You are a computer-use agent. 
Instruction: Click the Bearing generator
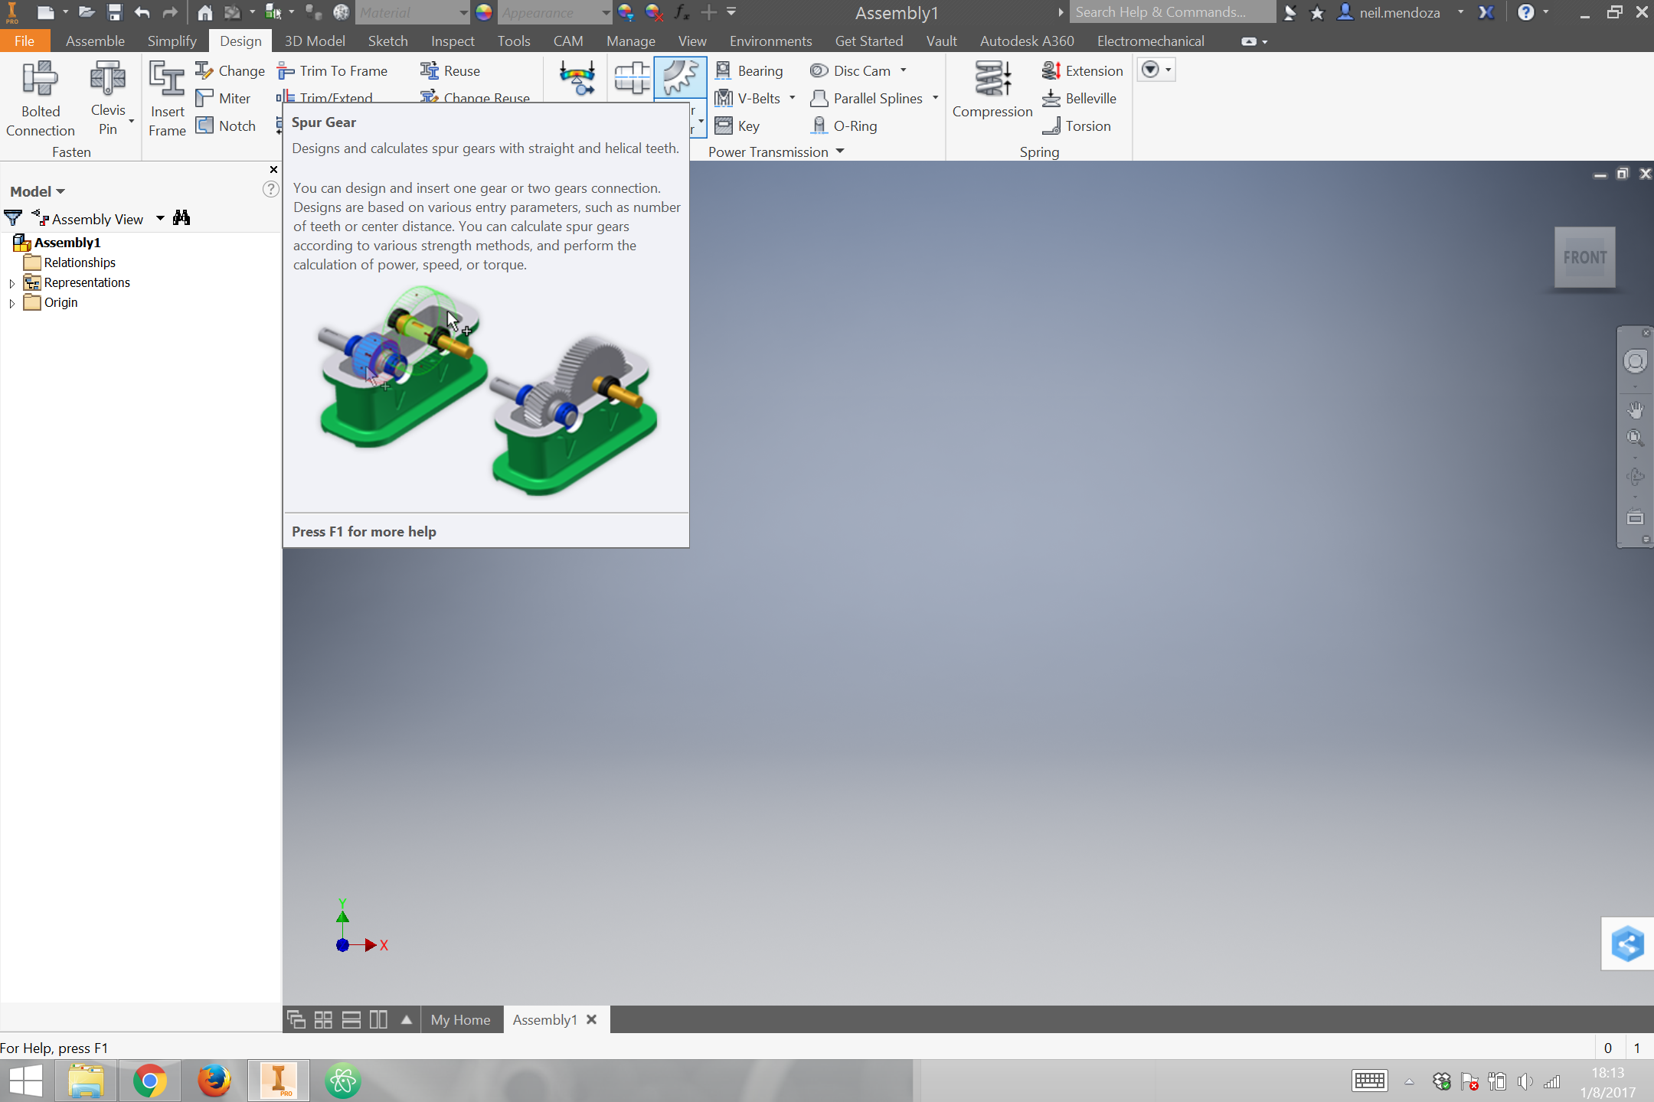tap(749, 70)
